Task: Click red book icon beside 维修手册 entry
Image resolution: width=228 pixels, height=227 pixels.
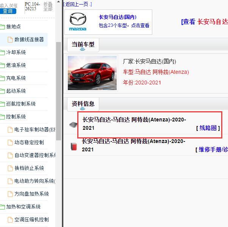Action: 74,146
